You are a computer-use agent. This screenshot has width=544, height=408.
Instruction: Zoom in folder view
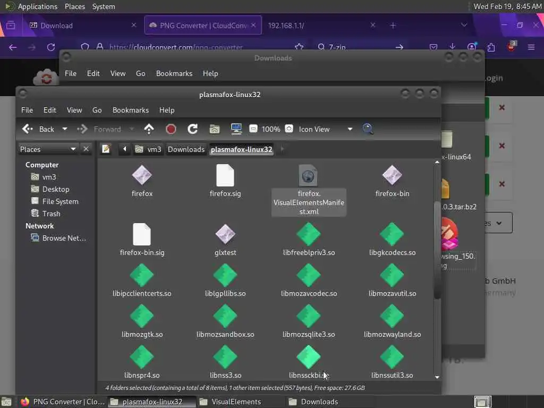pyautogui.click(x=289, y=129)
